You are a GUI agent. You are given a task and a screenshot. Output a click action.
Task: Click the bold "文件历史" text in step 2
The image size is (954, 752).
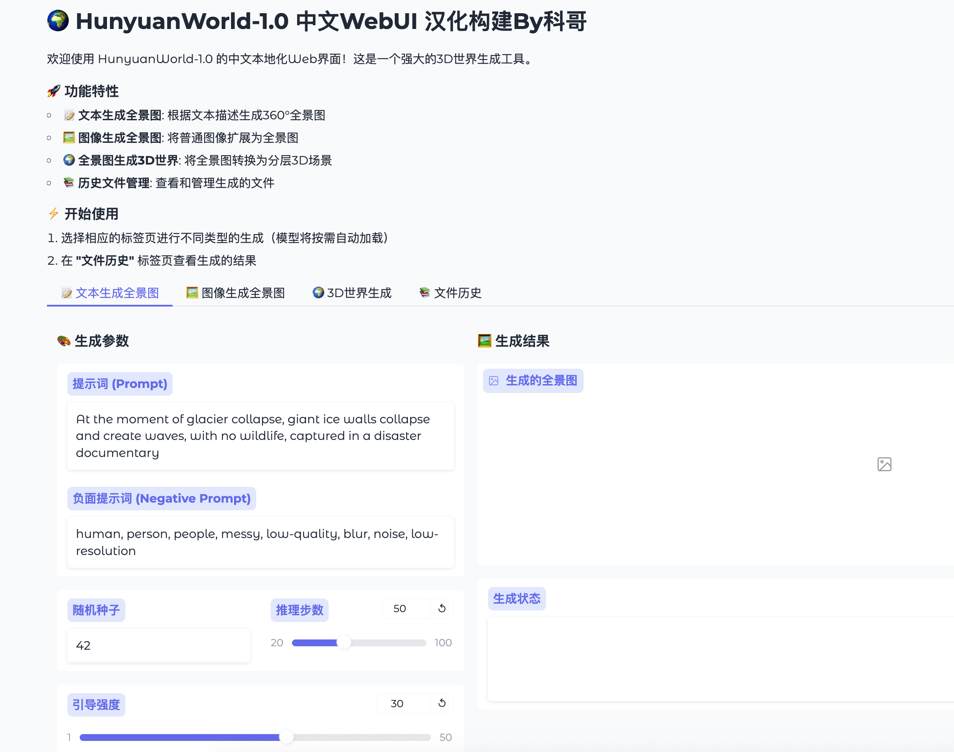coord(105,260)
